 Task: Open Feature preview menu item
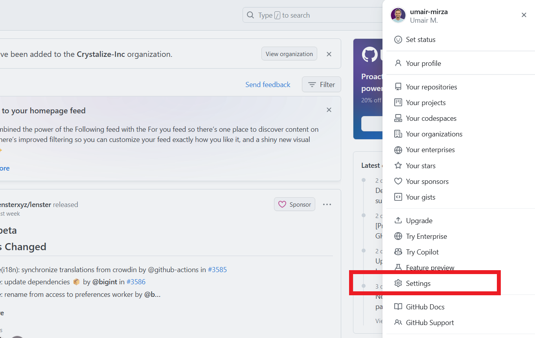tap(461, 268)
